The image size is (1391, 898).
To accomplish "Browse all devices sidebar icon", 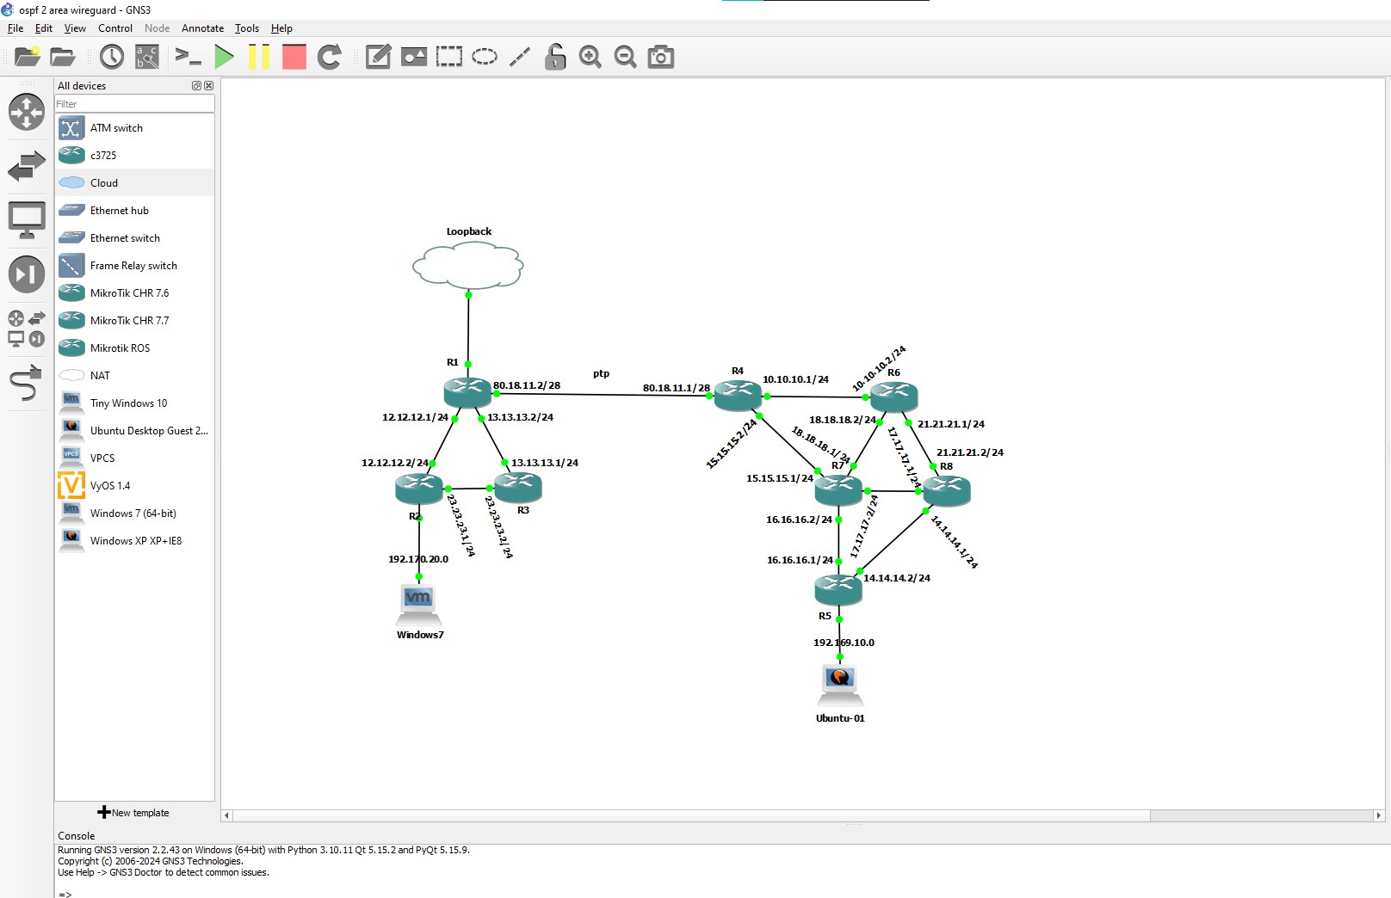I will pos(27,329).
